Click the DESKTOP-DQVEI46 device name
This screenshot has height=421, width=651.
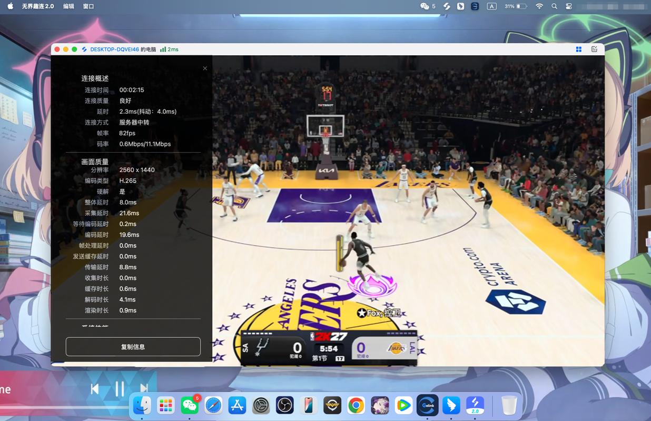[114, 49]
